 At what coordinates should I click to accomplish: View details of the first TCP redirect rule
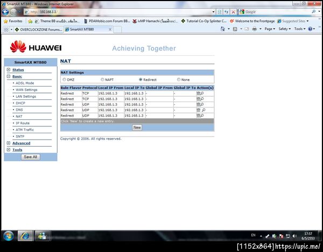click(202, 93)
